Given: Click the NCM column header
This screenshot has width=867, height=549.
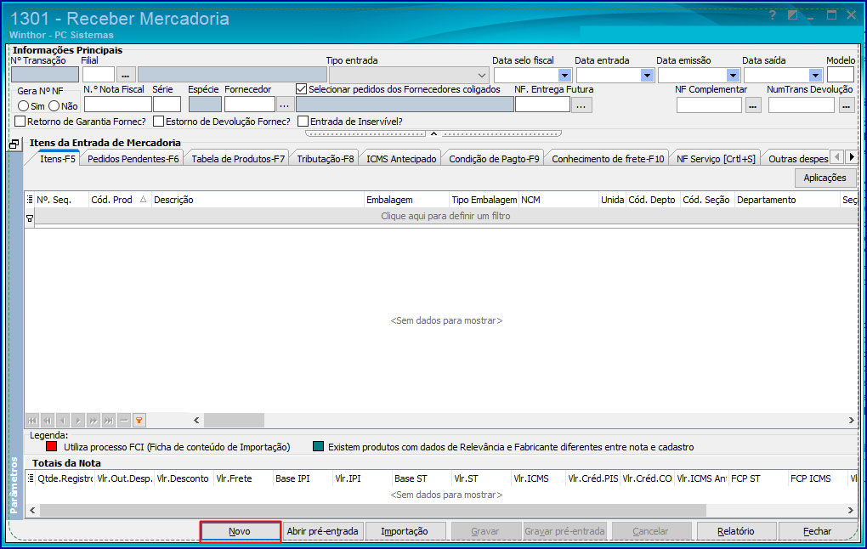Looking at the screenshot, I should [559, 200].
